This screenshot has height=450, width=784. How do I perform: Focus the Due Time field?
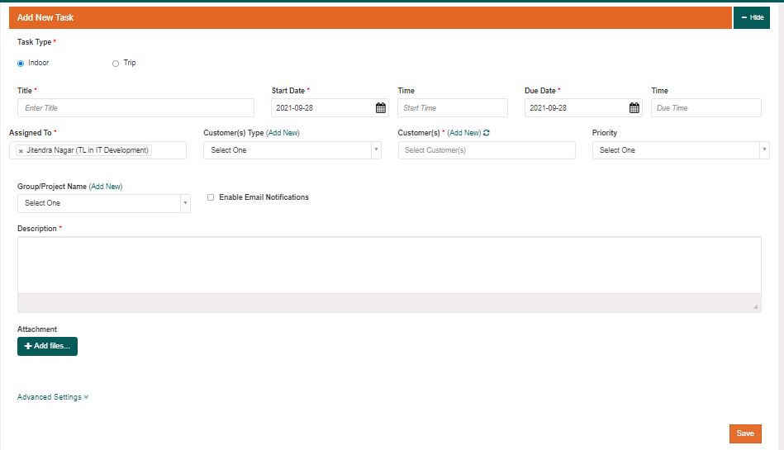coord(706,108)
